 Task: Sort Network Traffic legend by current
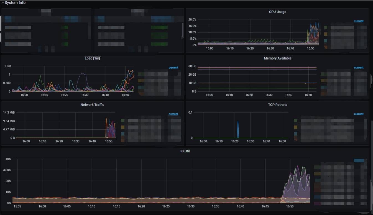point(173,114)
